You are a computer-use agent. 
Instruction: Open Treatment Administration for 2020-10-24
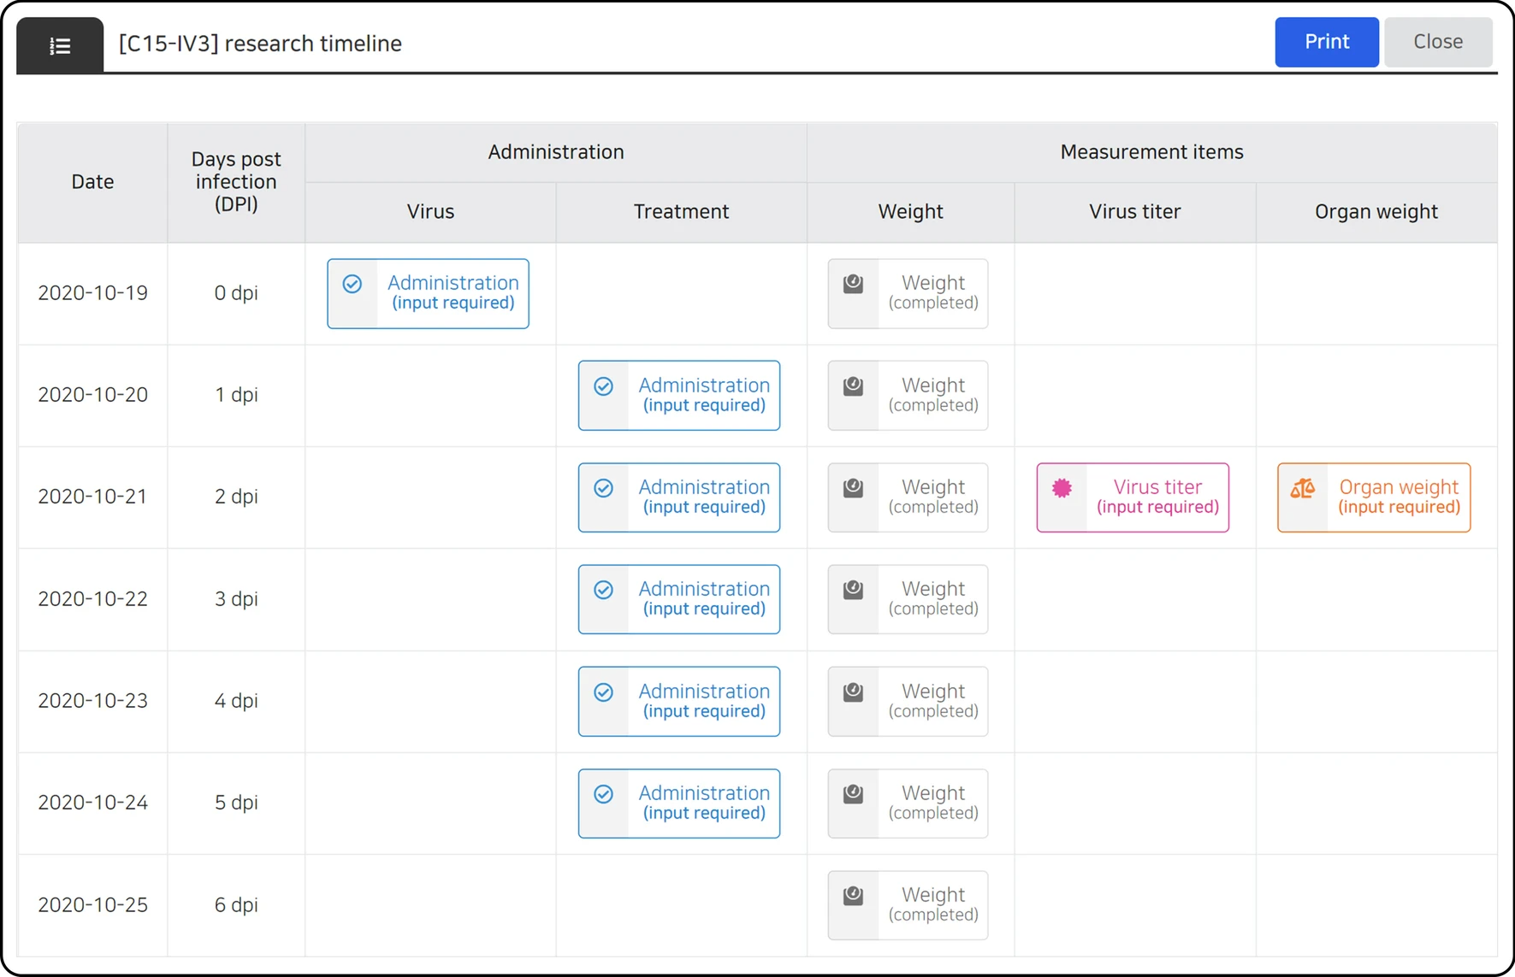(x=678, y=803)
